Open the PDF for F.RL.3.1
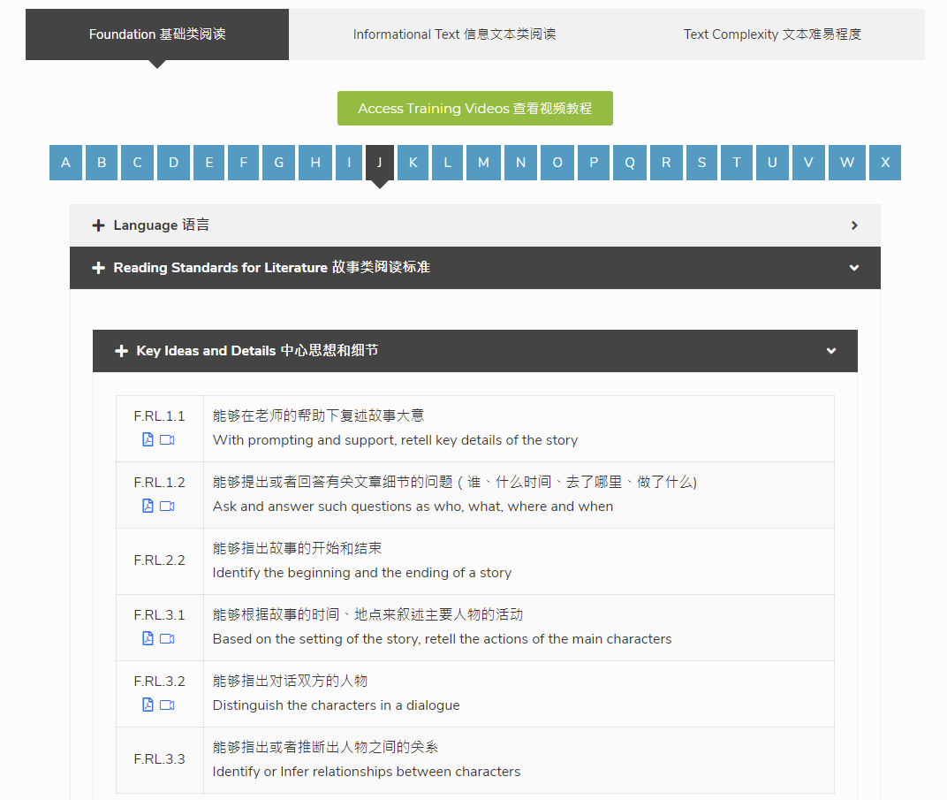Image resolution: width=947 pixels, height=800 pixels. (x=147, y=638)
